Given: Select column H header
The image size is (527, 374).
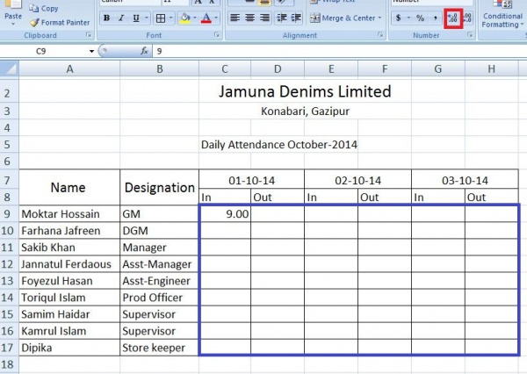Looking at the screenshot, I should 491,68.
